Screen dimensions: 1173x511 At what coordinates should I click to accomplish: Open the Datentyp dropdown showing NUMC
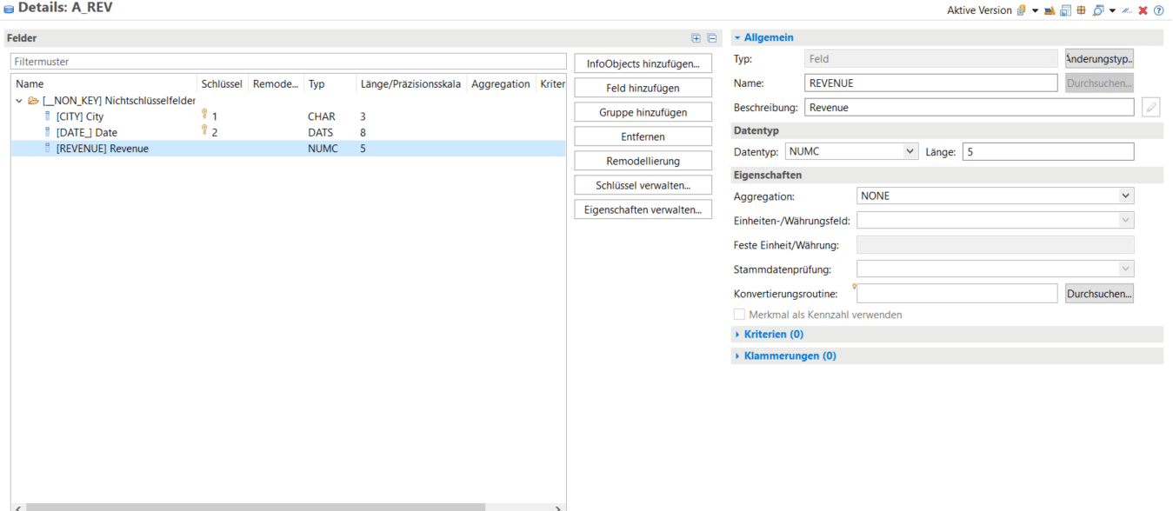pos(910,150)
